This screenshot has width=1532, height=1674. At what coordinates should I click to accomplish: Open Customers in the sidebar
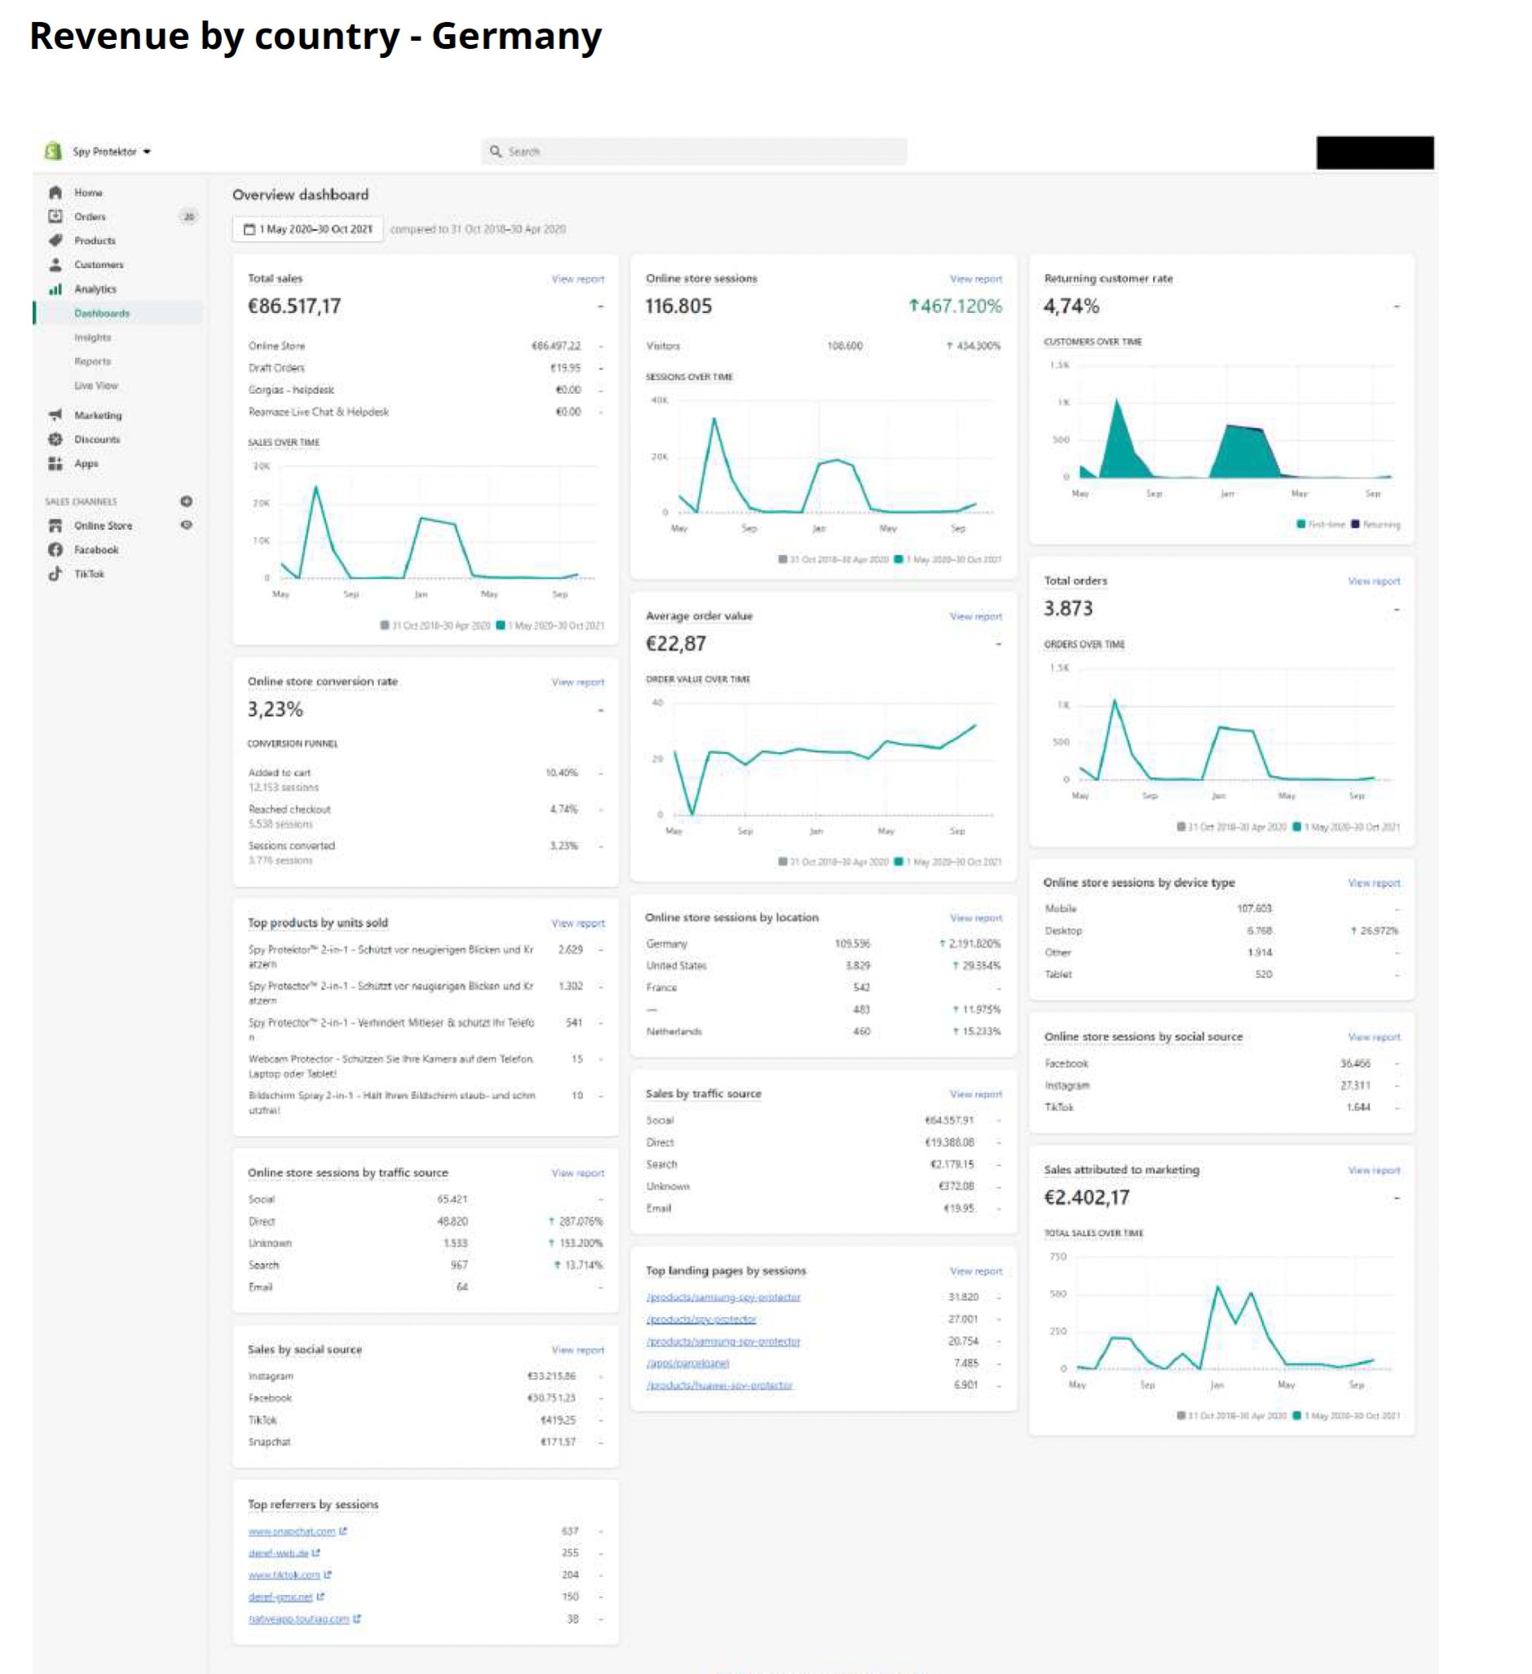[99, 265]
